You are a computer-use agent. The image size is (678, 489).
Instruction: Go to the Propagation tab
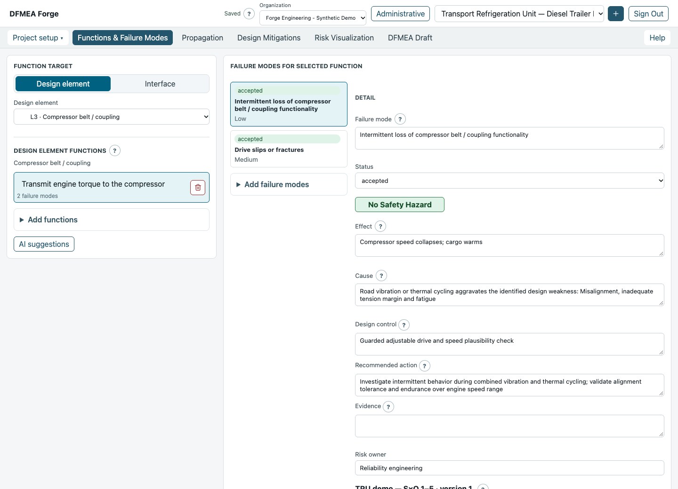pos(202,38)
